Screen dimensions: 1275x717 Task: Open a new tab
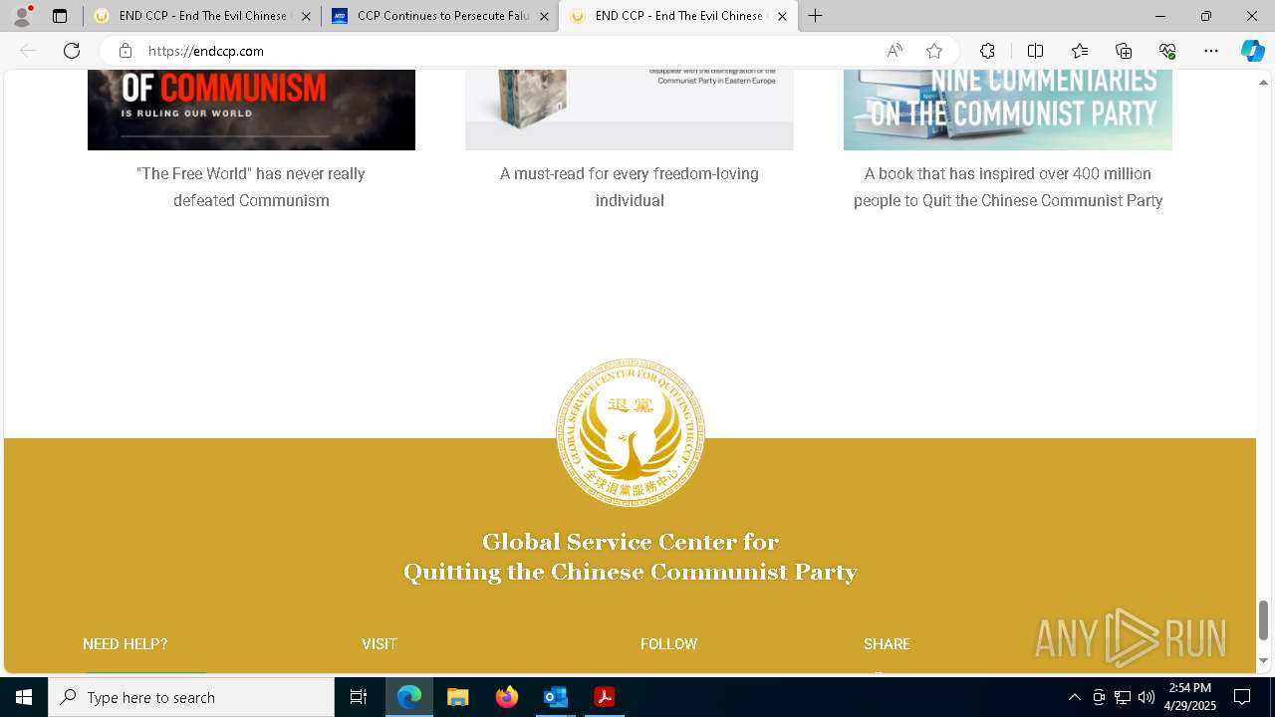815,16
